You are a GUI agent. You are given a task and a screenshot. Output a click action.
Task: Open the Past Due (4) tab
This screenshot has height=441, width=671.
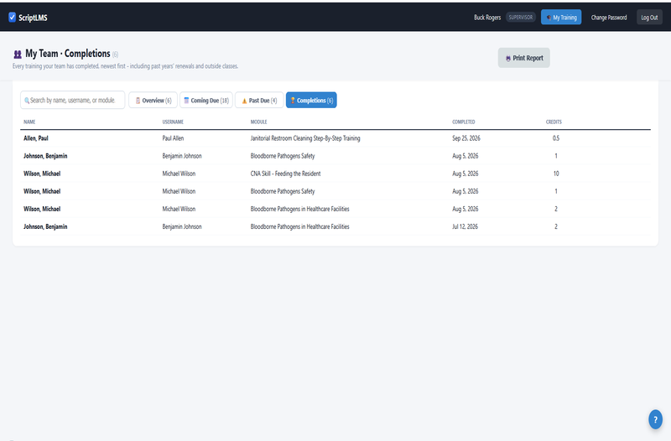259,101
